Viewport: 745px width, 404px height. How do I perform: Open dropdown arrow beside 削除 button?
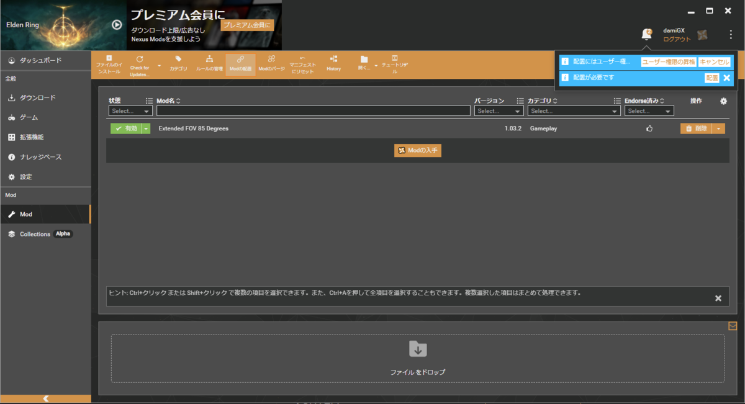(x=719, y=128)
